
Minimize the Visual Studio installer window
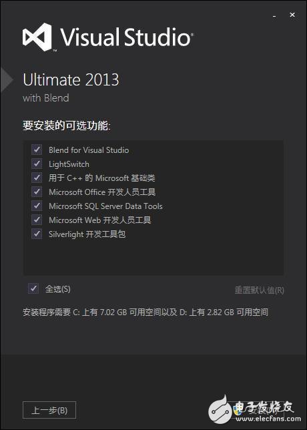[x=274, y=17]
